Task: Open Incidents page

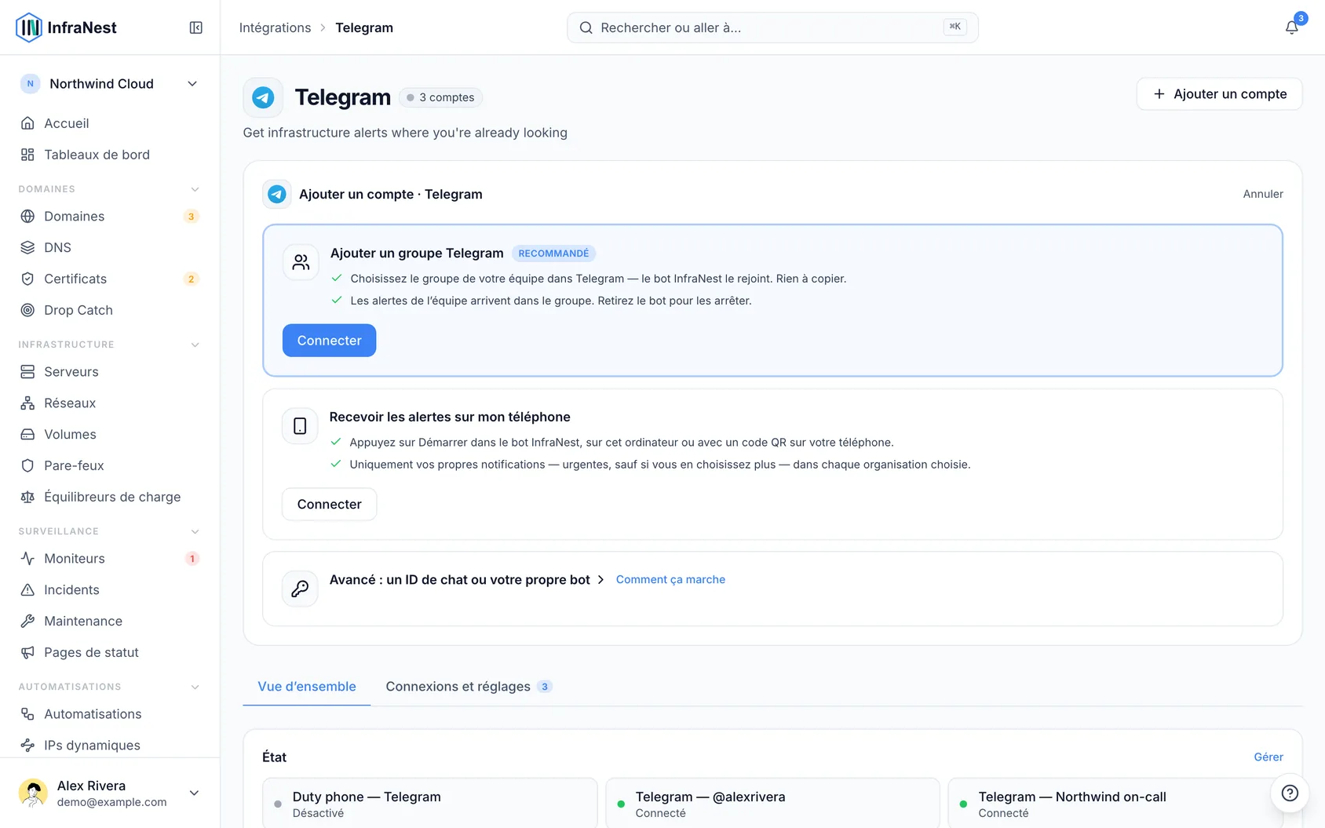Action: point(110,589)
